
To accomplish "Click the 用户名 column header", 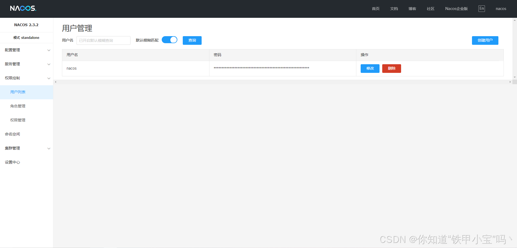I will (136, 55).
